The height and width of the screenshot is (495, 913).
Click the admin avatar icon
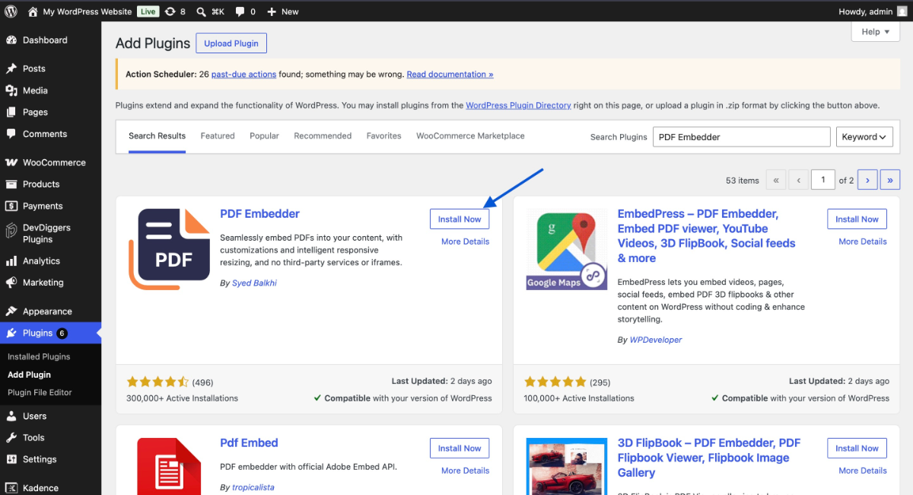click(x=902, y=11)
